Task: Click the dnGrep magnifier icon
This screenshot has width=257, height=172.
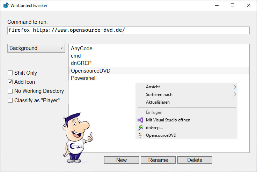Action: pyautogui.click(x=140, y=128)
